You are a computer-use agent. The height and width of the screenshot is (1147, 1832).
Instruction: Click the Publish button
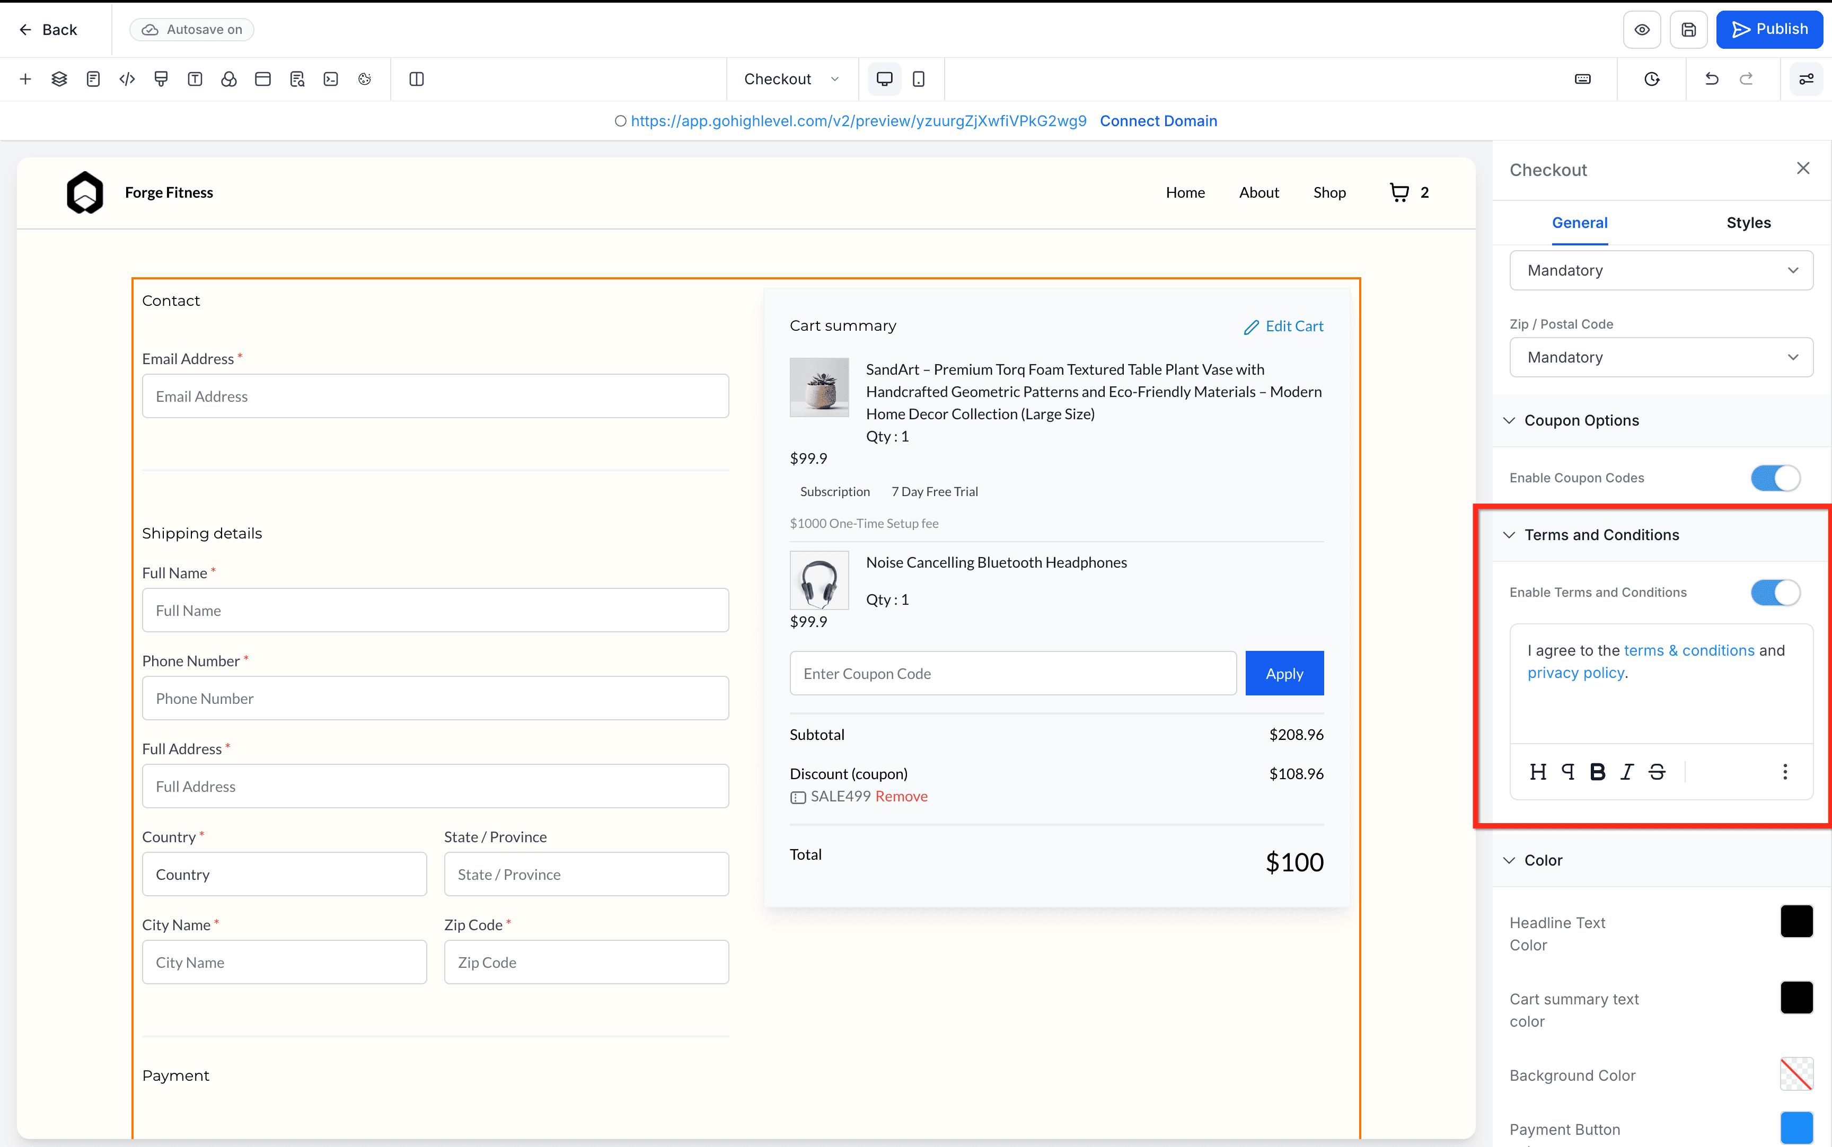click(1770, 30)
